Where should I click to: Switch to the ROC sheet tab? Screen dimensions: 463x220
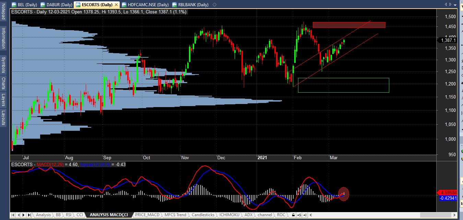click(x=281, y=215)
